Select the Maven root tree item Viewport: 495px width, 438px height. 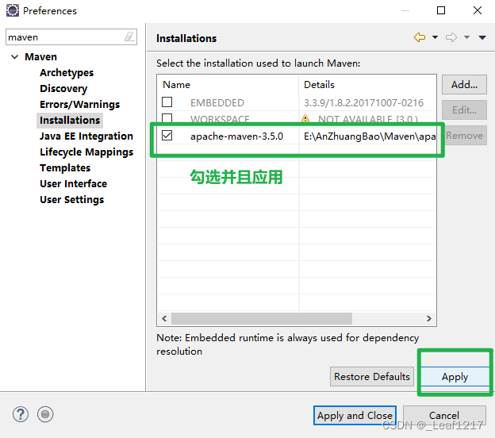(x=40, y=57)
